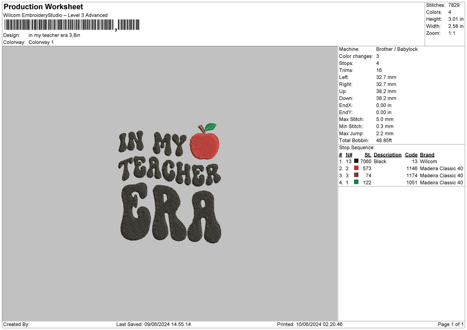This screenshot has width=467, height=330.
Task: Click the 'Brand' column header
Action: point(427,155)
